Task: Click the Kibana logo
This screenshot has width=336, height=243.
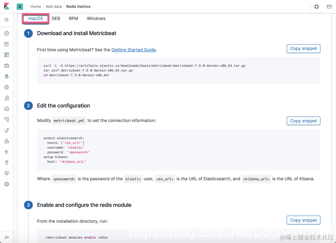Action: tap(7, 6)
